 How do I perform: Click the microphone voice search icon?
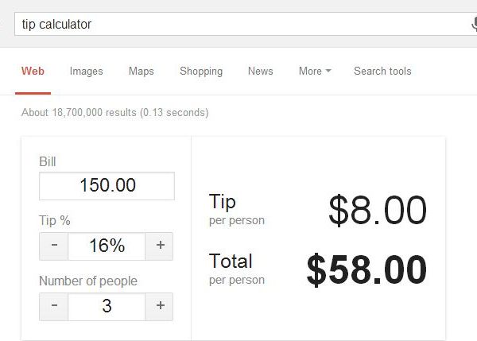tap(473, 24)
